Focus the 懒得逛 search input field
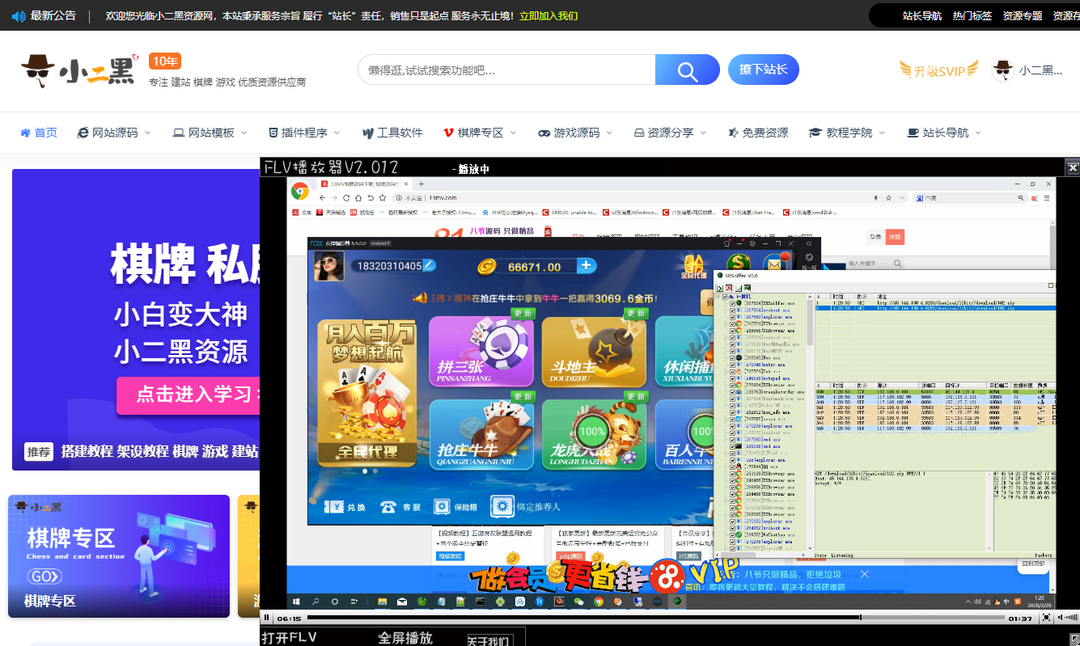 [x=506, y=70]
